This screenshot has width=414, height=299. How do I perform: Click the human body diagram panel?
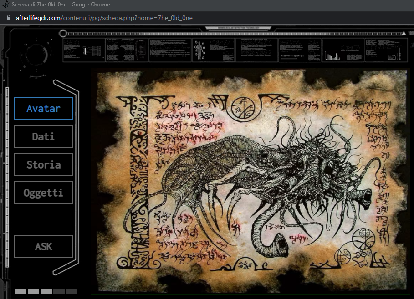coord(213,50)
